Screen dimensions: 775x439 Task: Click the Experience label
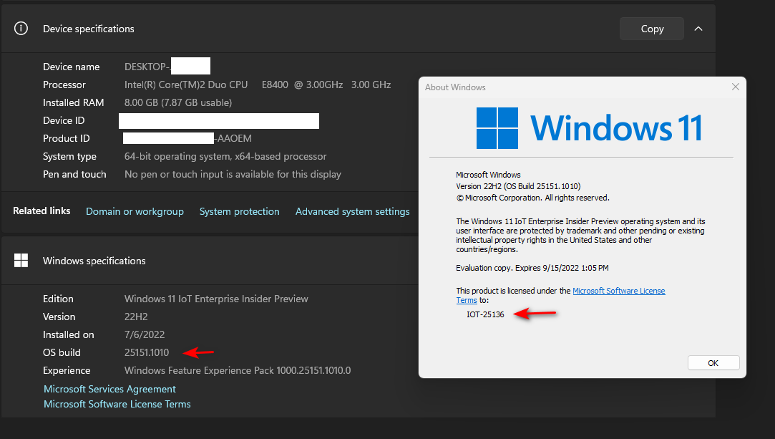[67, 370]
